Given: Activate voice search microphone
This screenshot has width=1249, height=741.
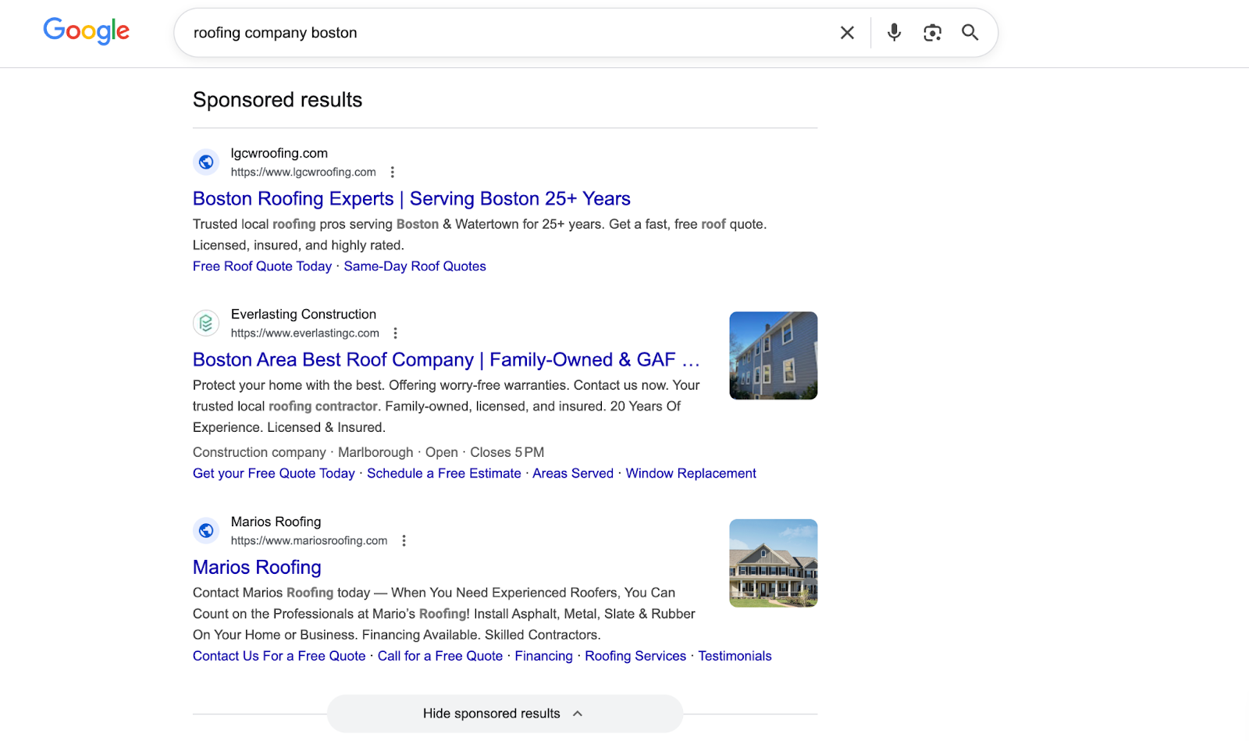Looking at the screenshot, I should [x=893, y=33].
